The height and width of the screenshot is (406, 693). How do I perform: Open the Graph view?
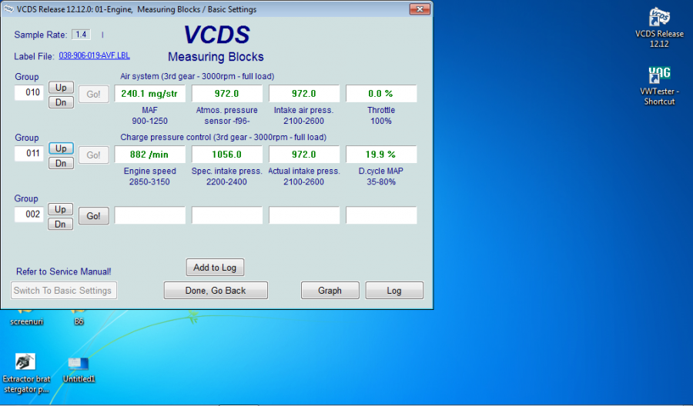tap(330, 291)
